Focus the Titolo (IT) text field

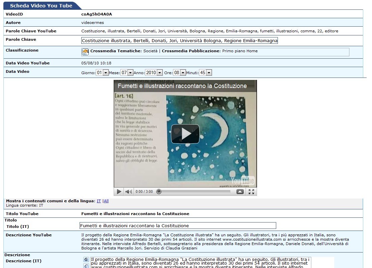click(x=178, y=226)
